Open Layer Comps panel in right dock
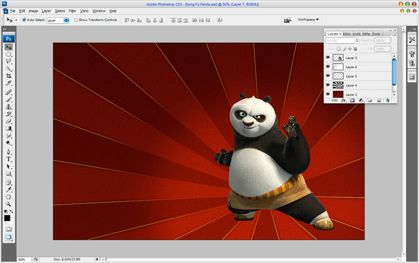The height and width of the screenshot is (263, 419). [412, 77]
